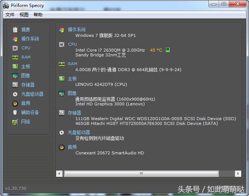Click the CPU chip icon in summary panel
The image size is (249, 196).
tap(62, 45)
